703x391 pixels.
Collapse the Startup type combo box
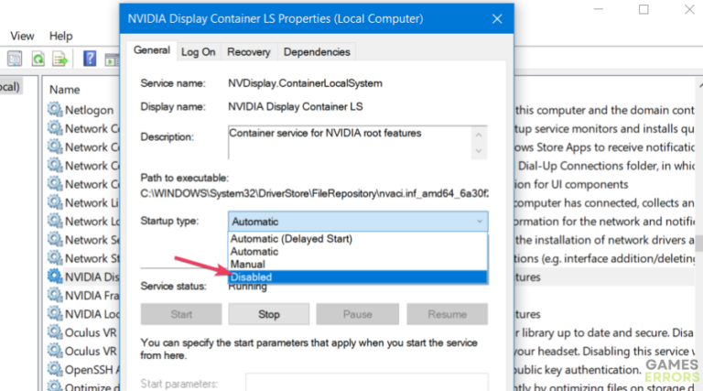(478, 221)
